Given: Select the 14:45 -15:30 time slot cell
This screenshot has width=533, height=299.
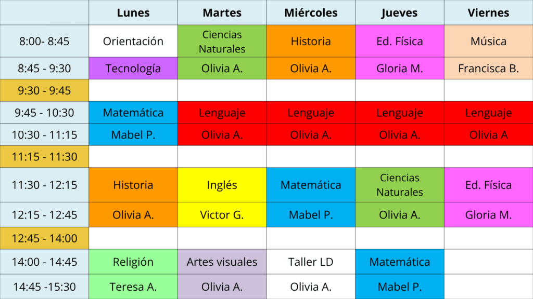Looking at the screenshot, I should (44, 286).
